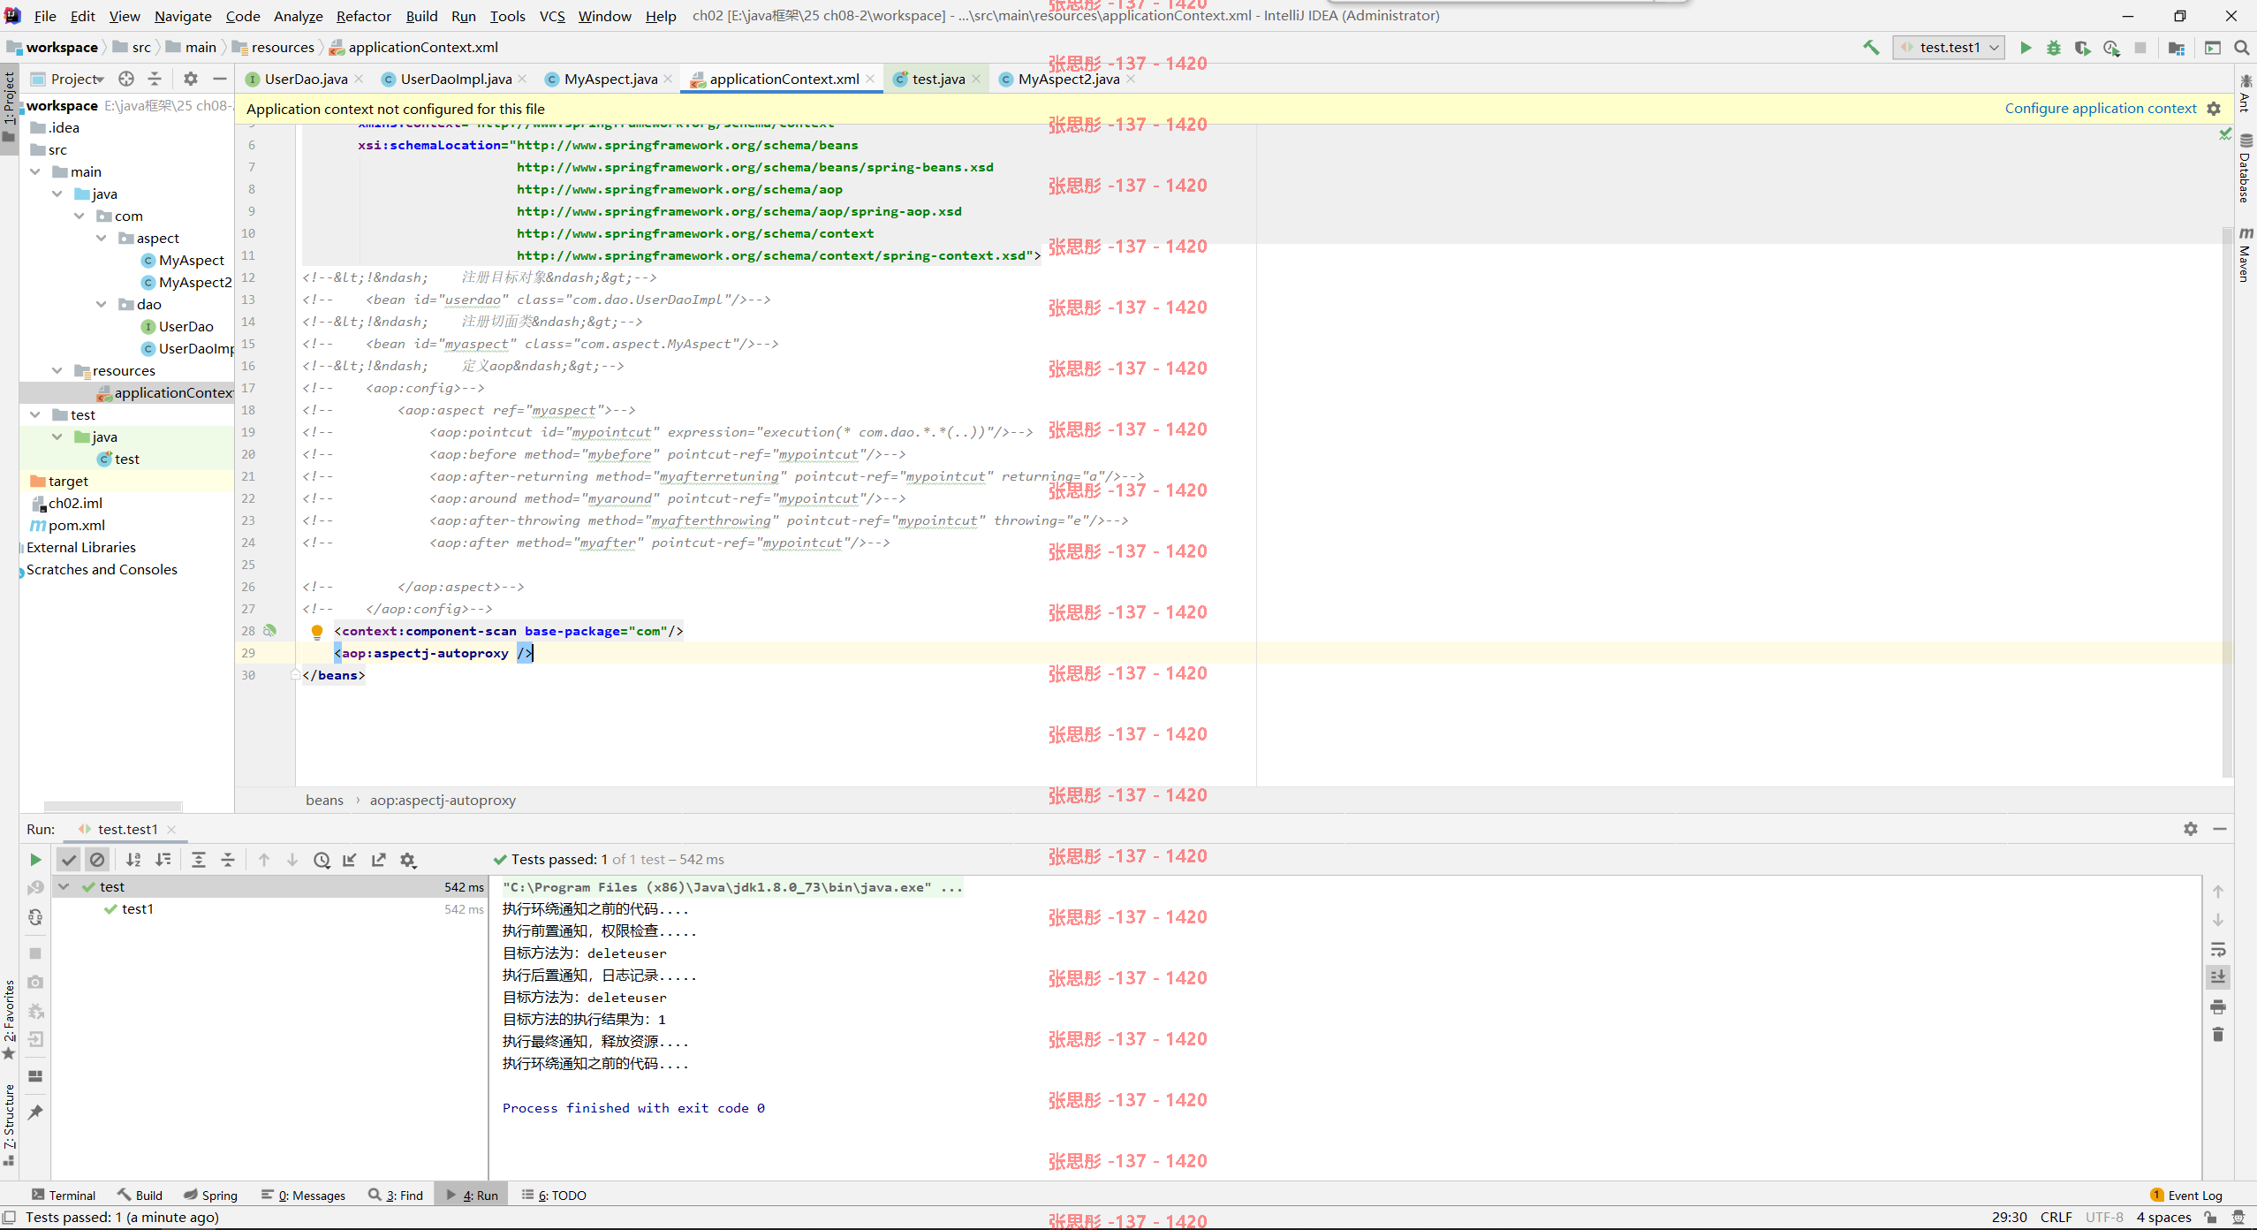Open Run Anything icon in toolbar
Viewport: 2257px width, 1230px height.
(2212, 48)
